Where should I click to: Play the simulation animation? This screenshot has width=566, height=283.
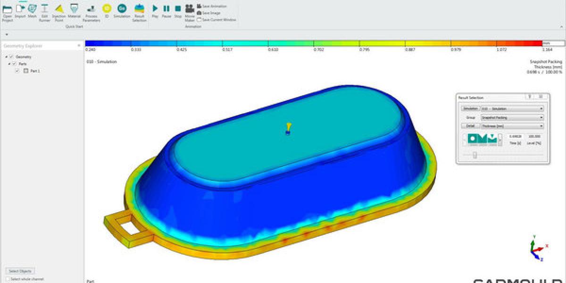click(x=155, y=8)
